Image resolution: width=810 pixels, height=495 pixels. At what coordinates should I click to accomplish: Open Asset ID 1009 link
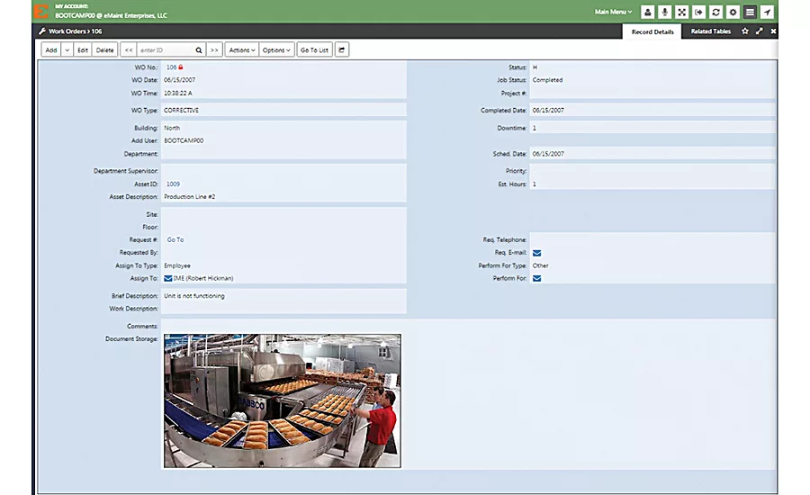[x=173, y=184]
